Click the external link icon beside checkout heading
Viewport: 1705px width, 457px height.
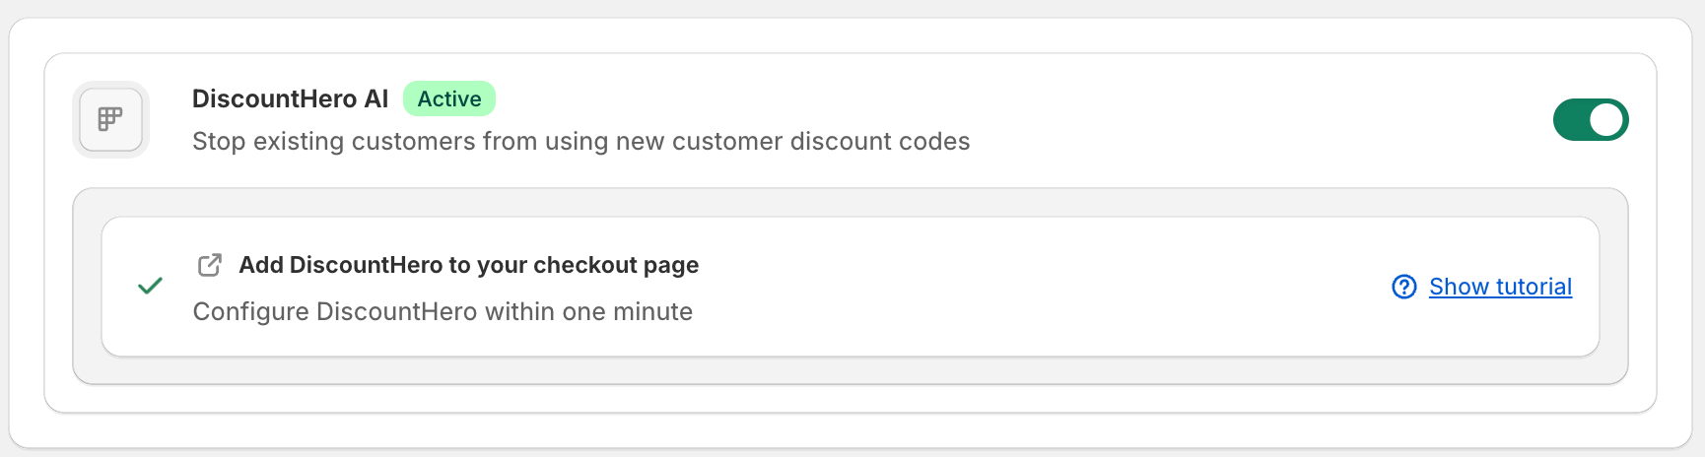[x=209, y=265]
